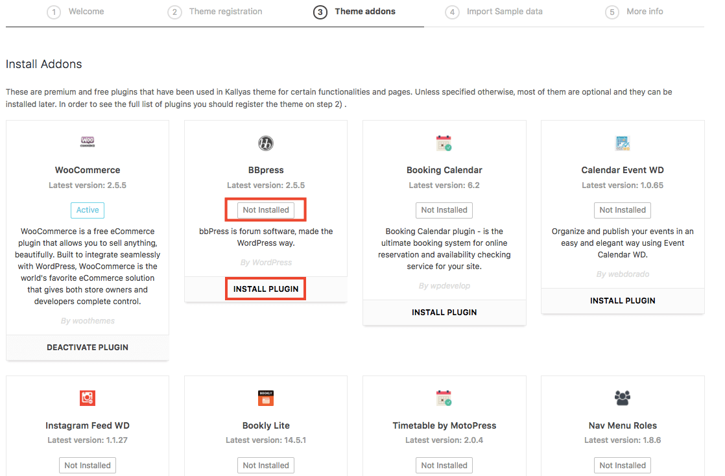Click the 'By WordPress' author text
Image resolution: width=725 pixels, height=476 pixels.
pos(266,263)
